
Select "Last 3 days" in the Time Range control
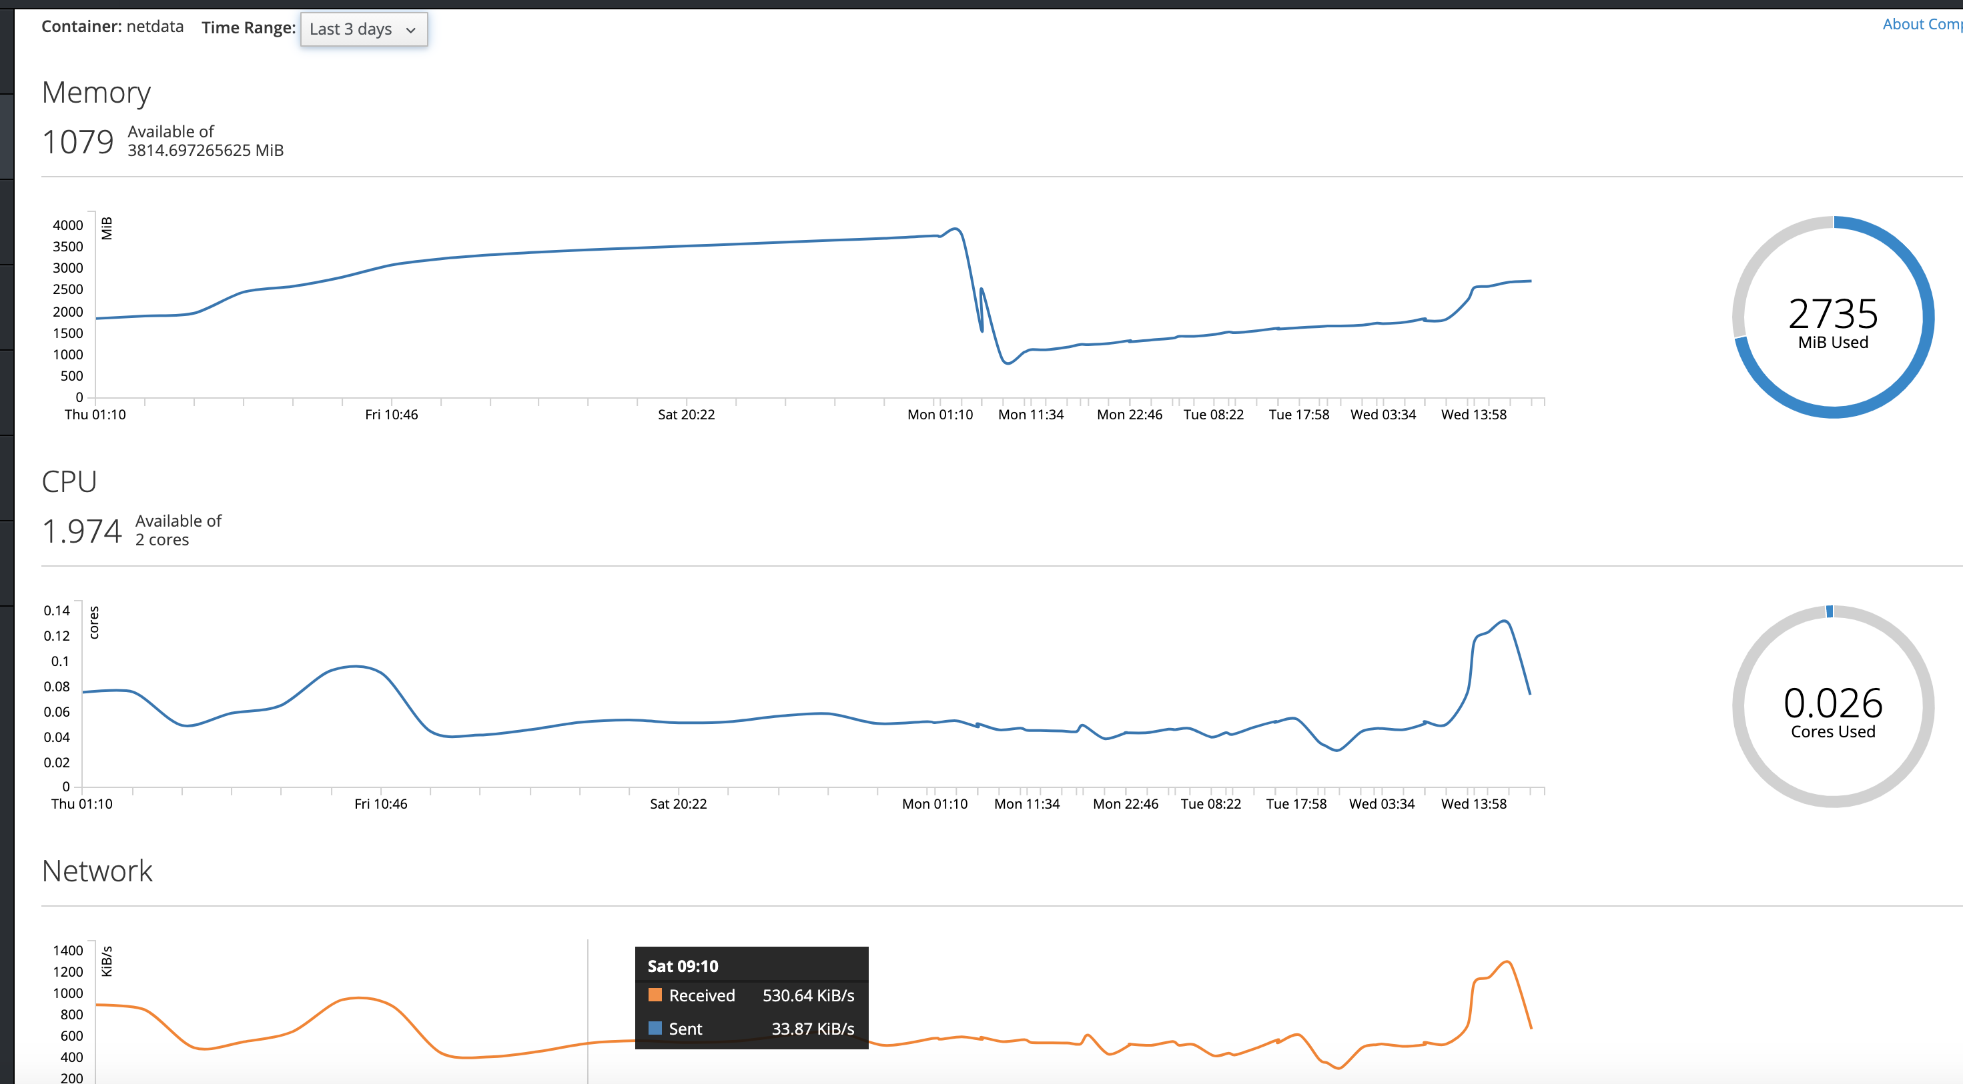point(350,30)
